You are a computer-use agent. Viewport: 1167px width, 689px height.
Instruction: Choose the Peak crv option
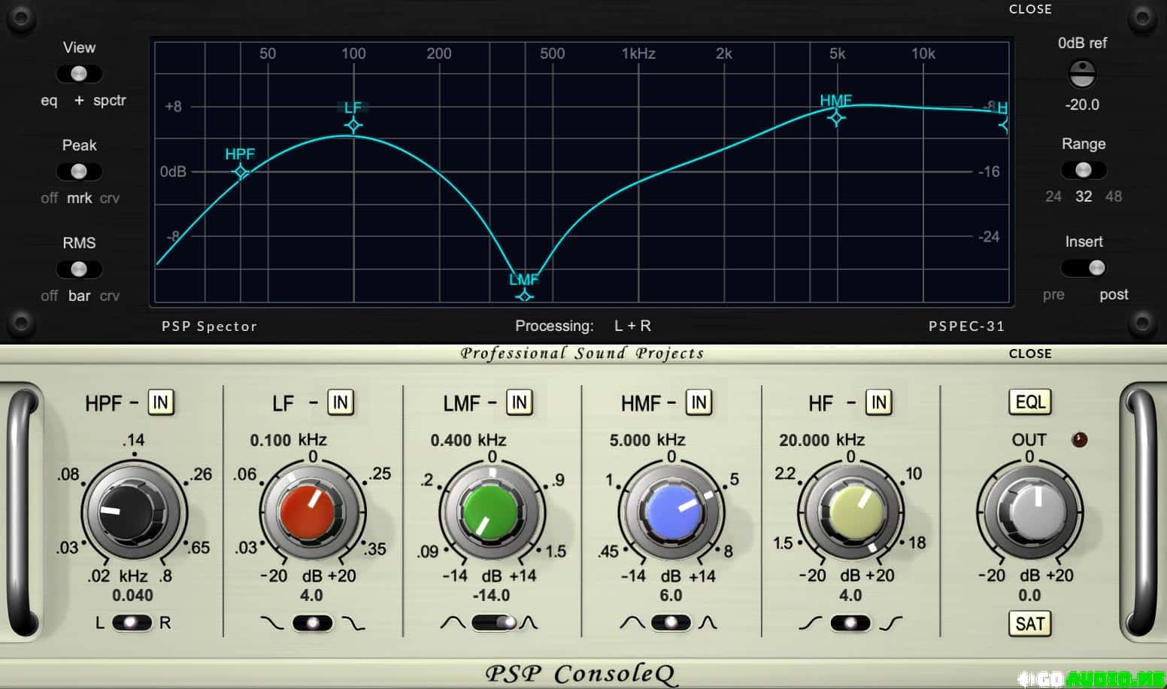(x=110, y=199)
